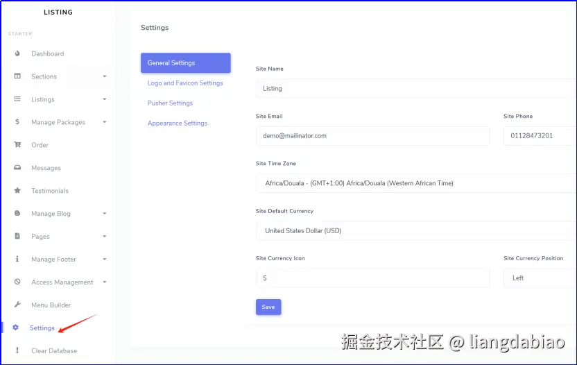Viewport: 577px width, 365px height.
Task: Click the Clear Database exclamation icon
Action: tap(17, 350)
